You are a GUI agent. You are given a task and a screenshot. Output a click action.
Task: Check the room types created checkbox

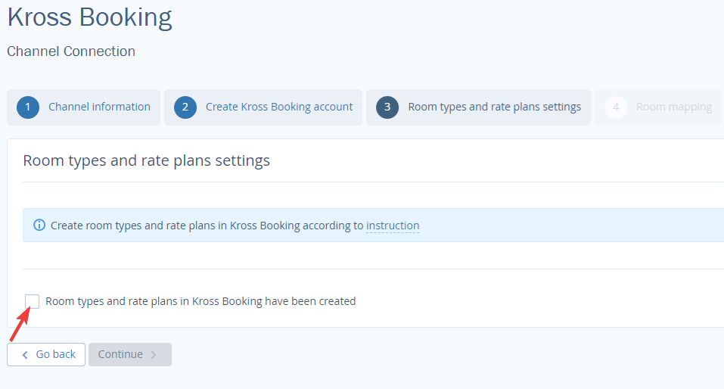pos(33,301)
